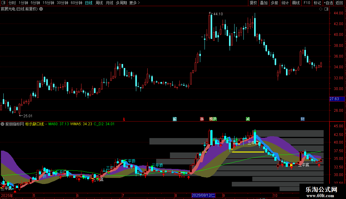Select the 15分钟 period tab

48,3
